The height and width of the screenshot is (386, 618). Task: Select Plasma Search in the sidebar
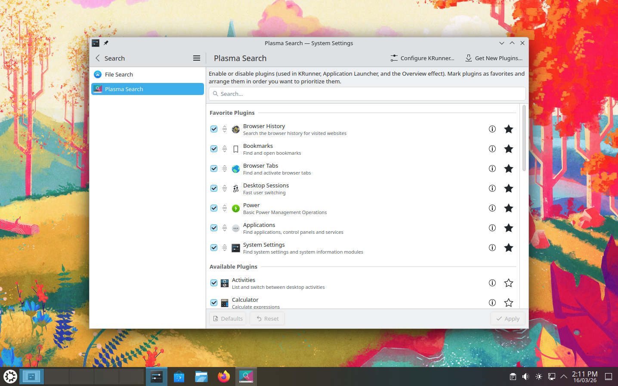pos(148,89)
